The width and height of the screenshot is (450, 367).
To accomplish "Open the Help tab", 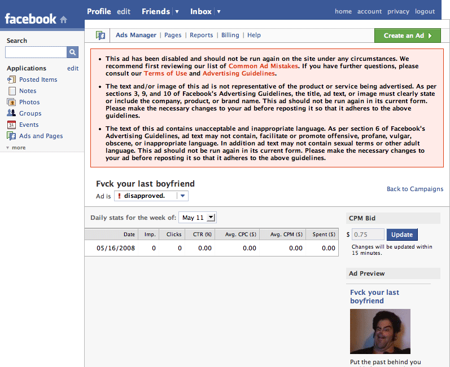I will [254, 35].
